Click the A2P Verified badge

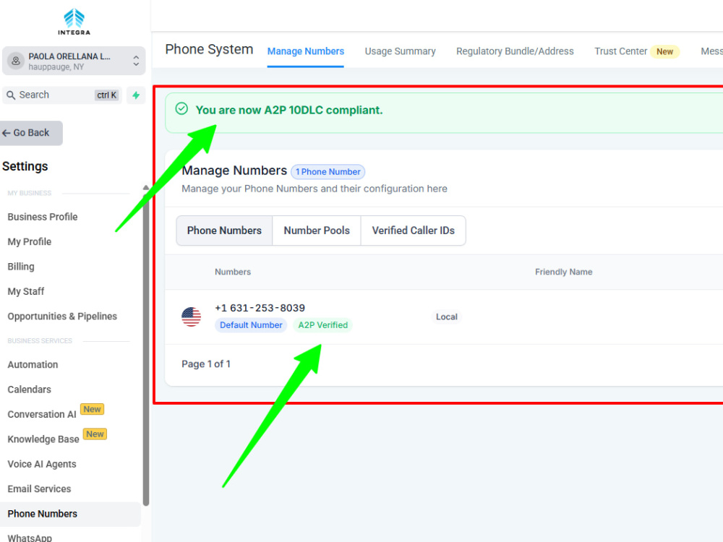(x=322, y=325)
